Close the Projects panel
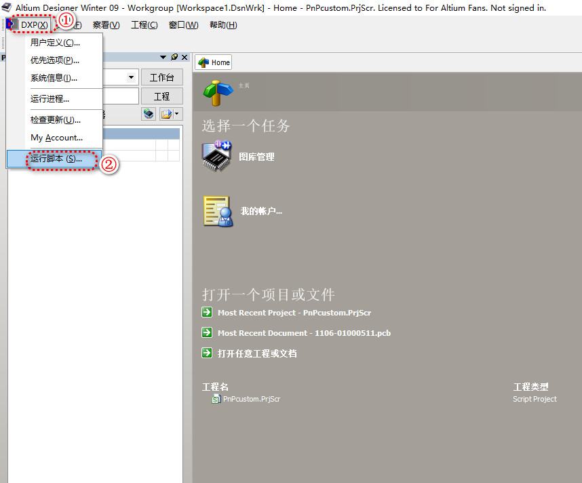This screenshot has width=582, height=483. coord(185,58)
